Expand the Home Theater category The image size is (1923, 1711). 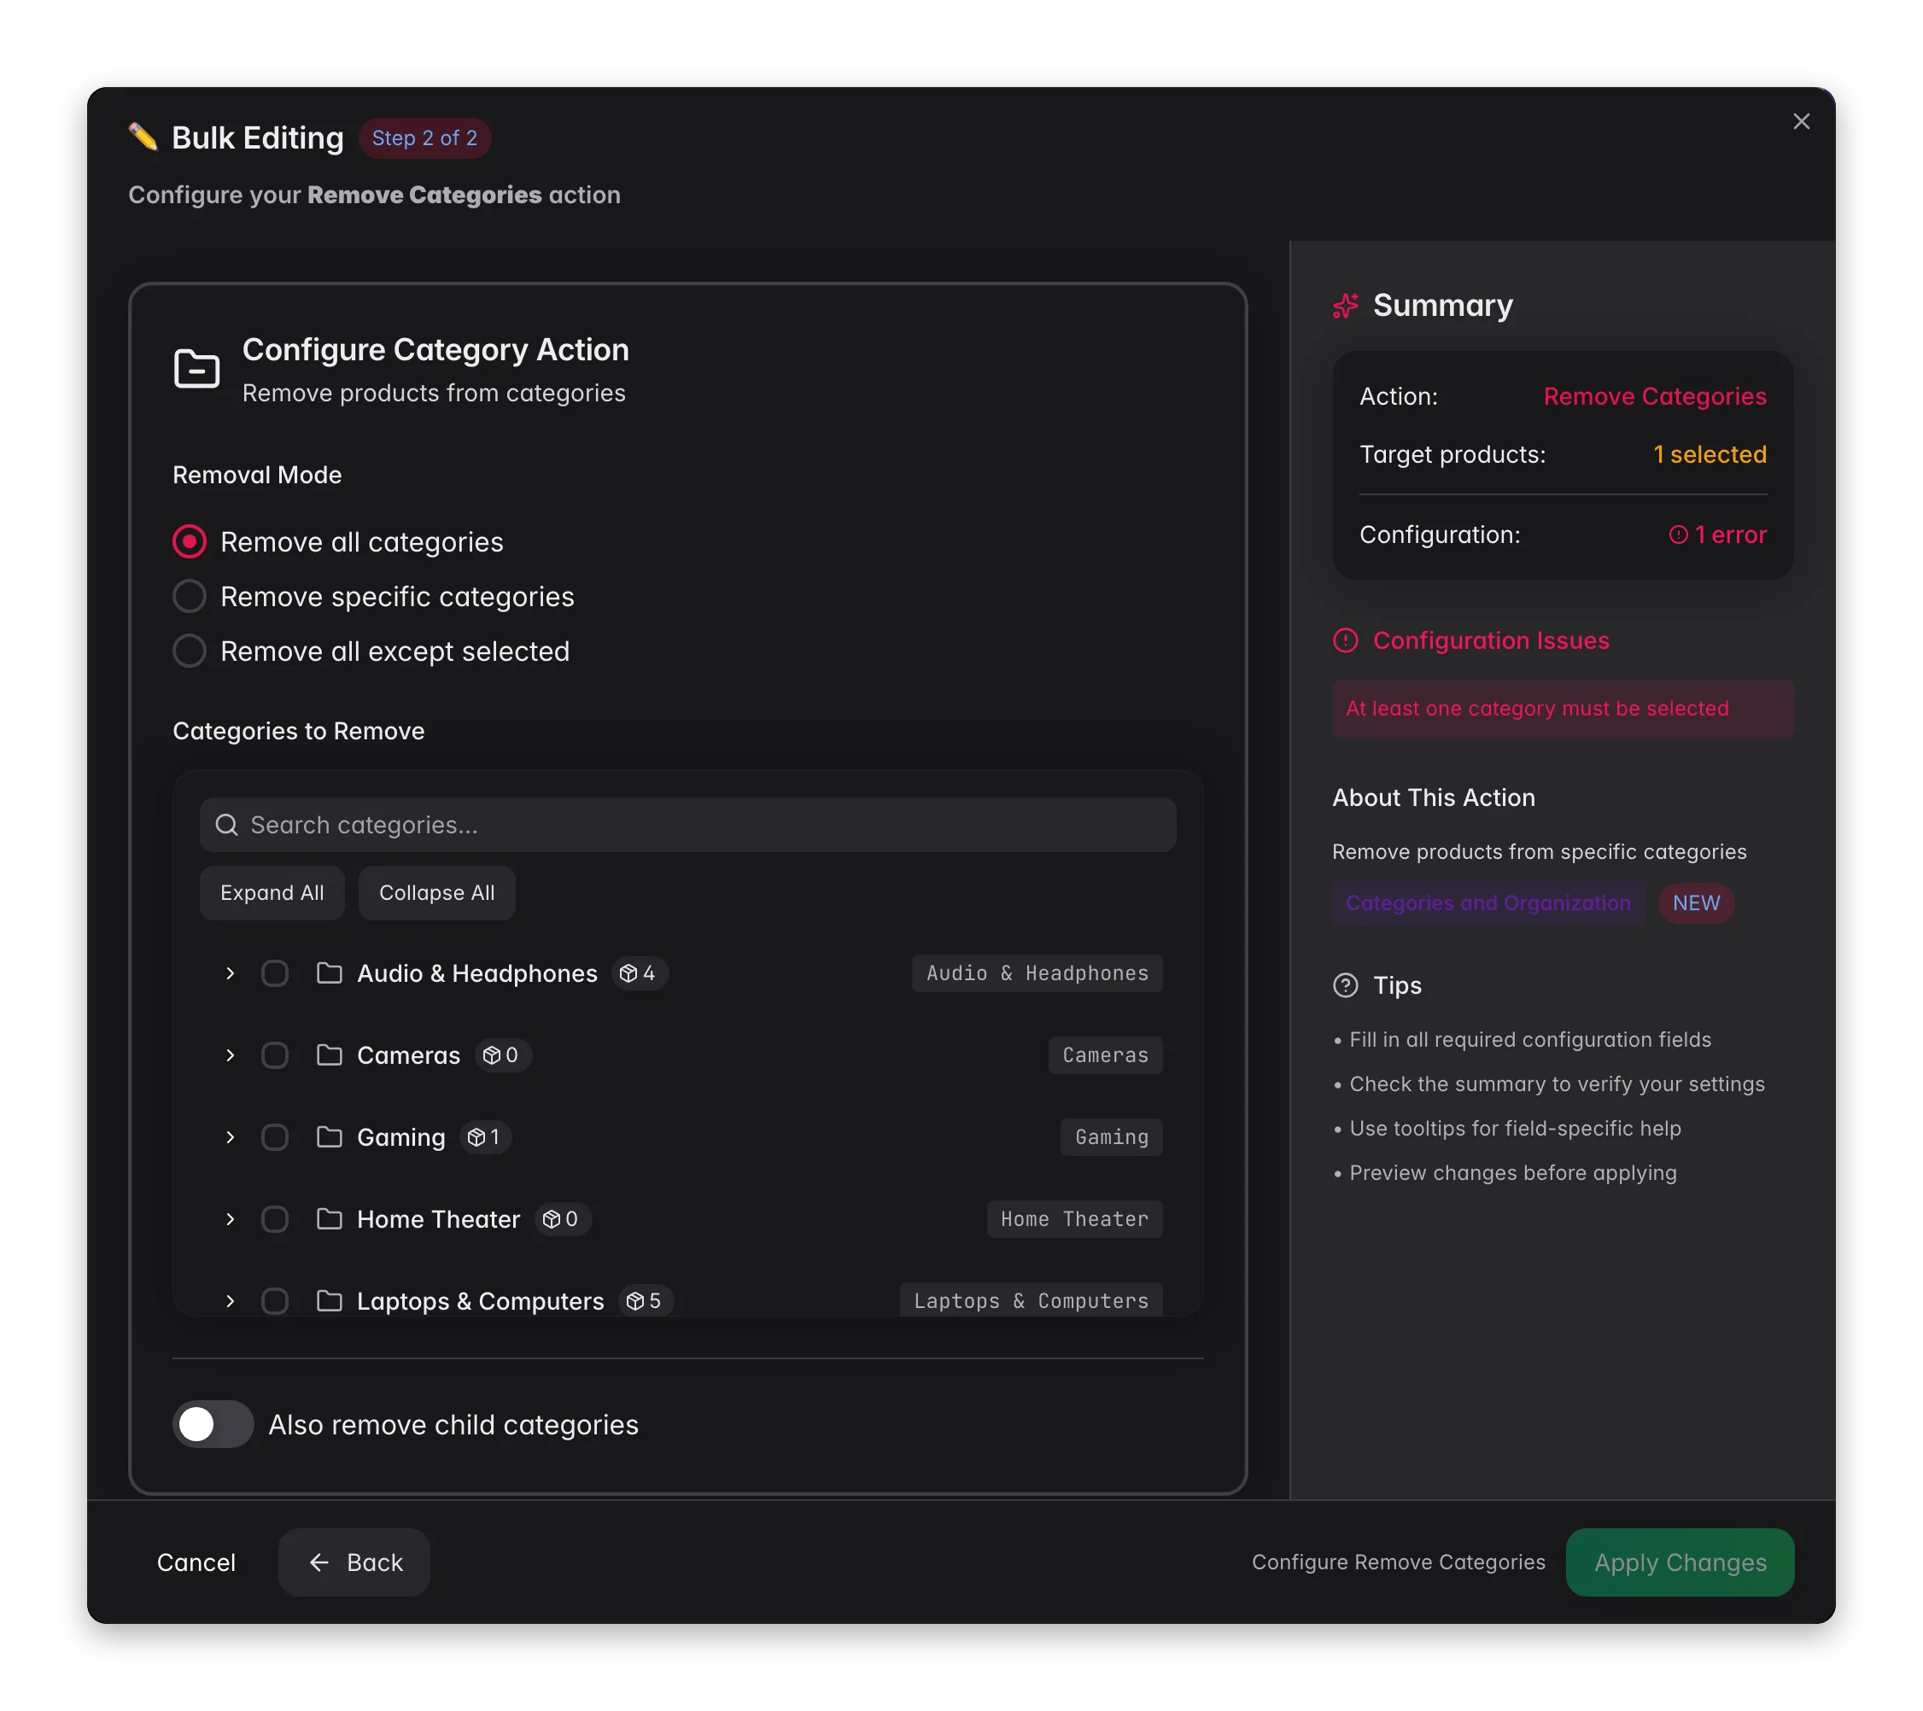coord(230,1218)
